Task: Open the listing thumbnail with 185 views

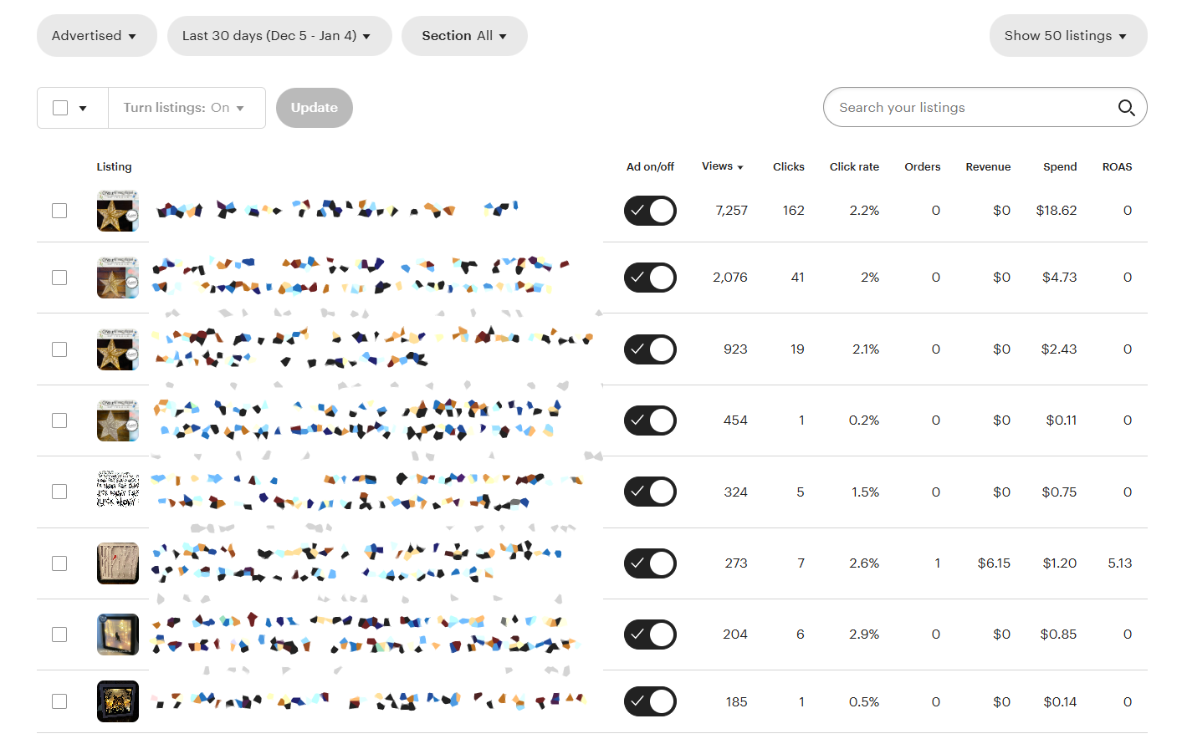Action: [117, 701]
